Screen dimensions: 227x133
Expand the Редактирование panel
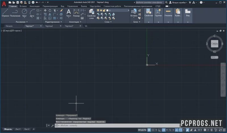(53, 22)
